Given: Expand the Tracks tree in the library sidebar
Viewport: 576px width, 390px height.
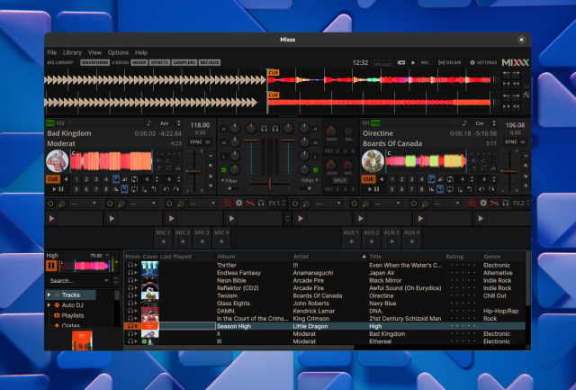Looking at the screenshot, I should coord(50,295).
